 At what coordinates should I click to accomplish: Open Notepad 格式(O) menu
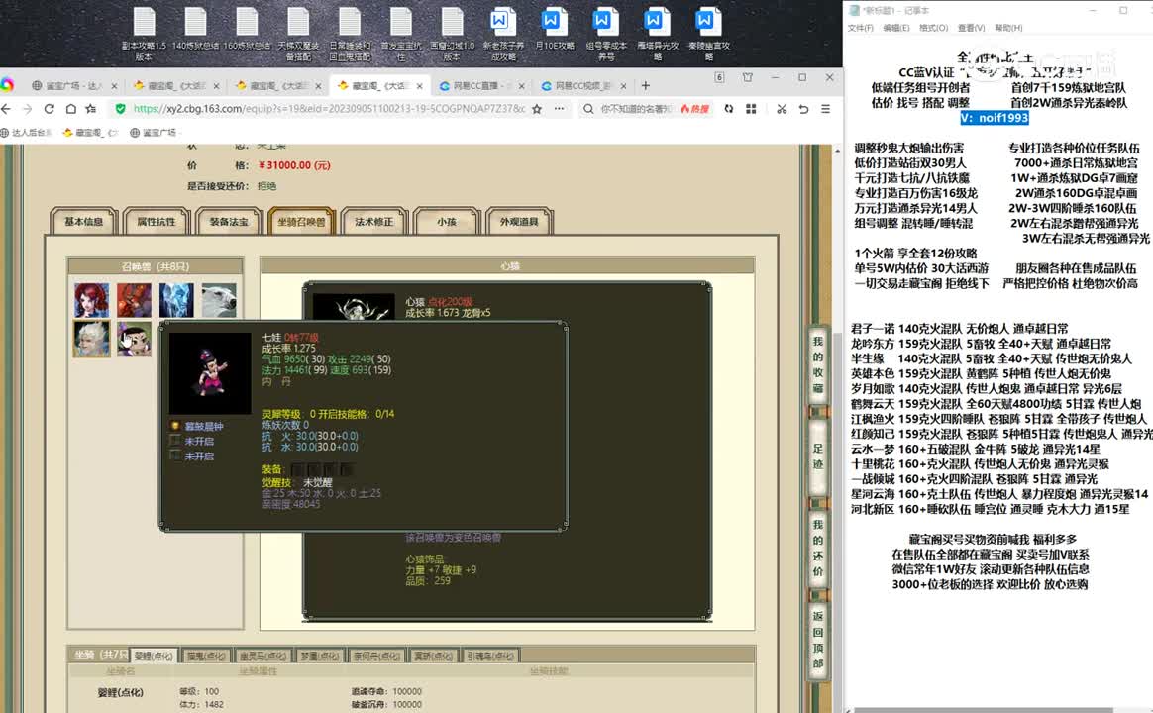(933, 28)
